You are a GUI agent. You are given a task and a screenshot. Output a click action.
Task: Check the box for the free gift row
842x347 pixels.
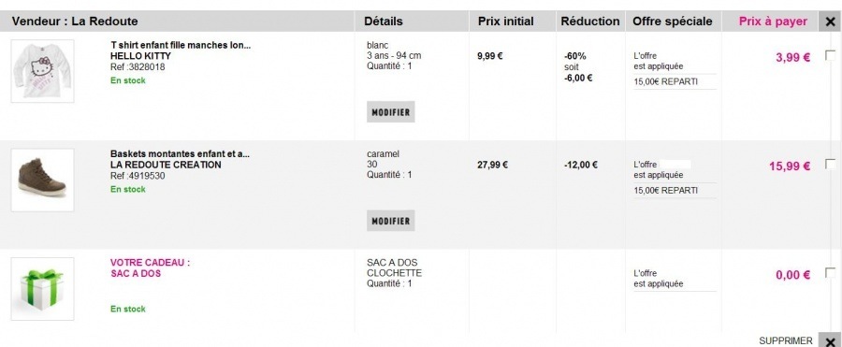(830, 273)
